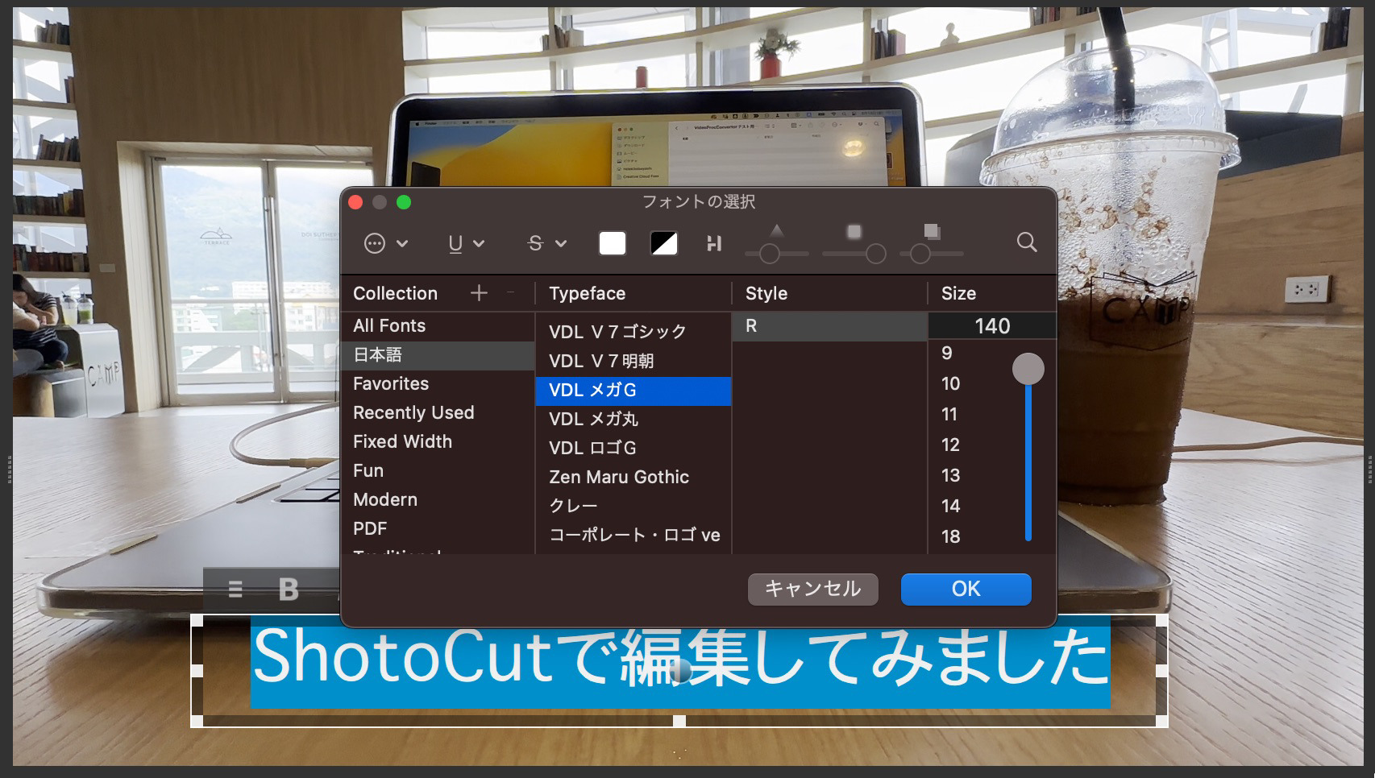Screen dimensions: 1375x778
Task: Select the white text color swatch
Action: click(x=612, y=242)
